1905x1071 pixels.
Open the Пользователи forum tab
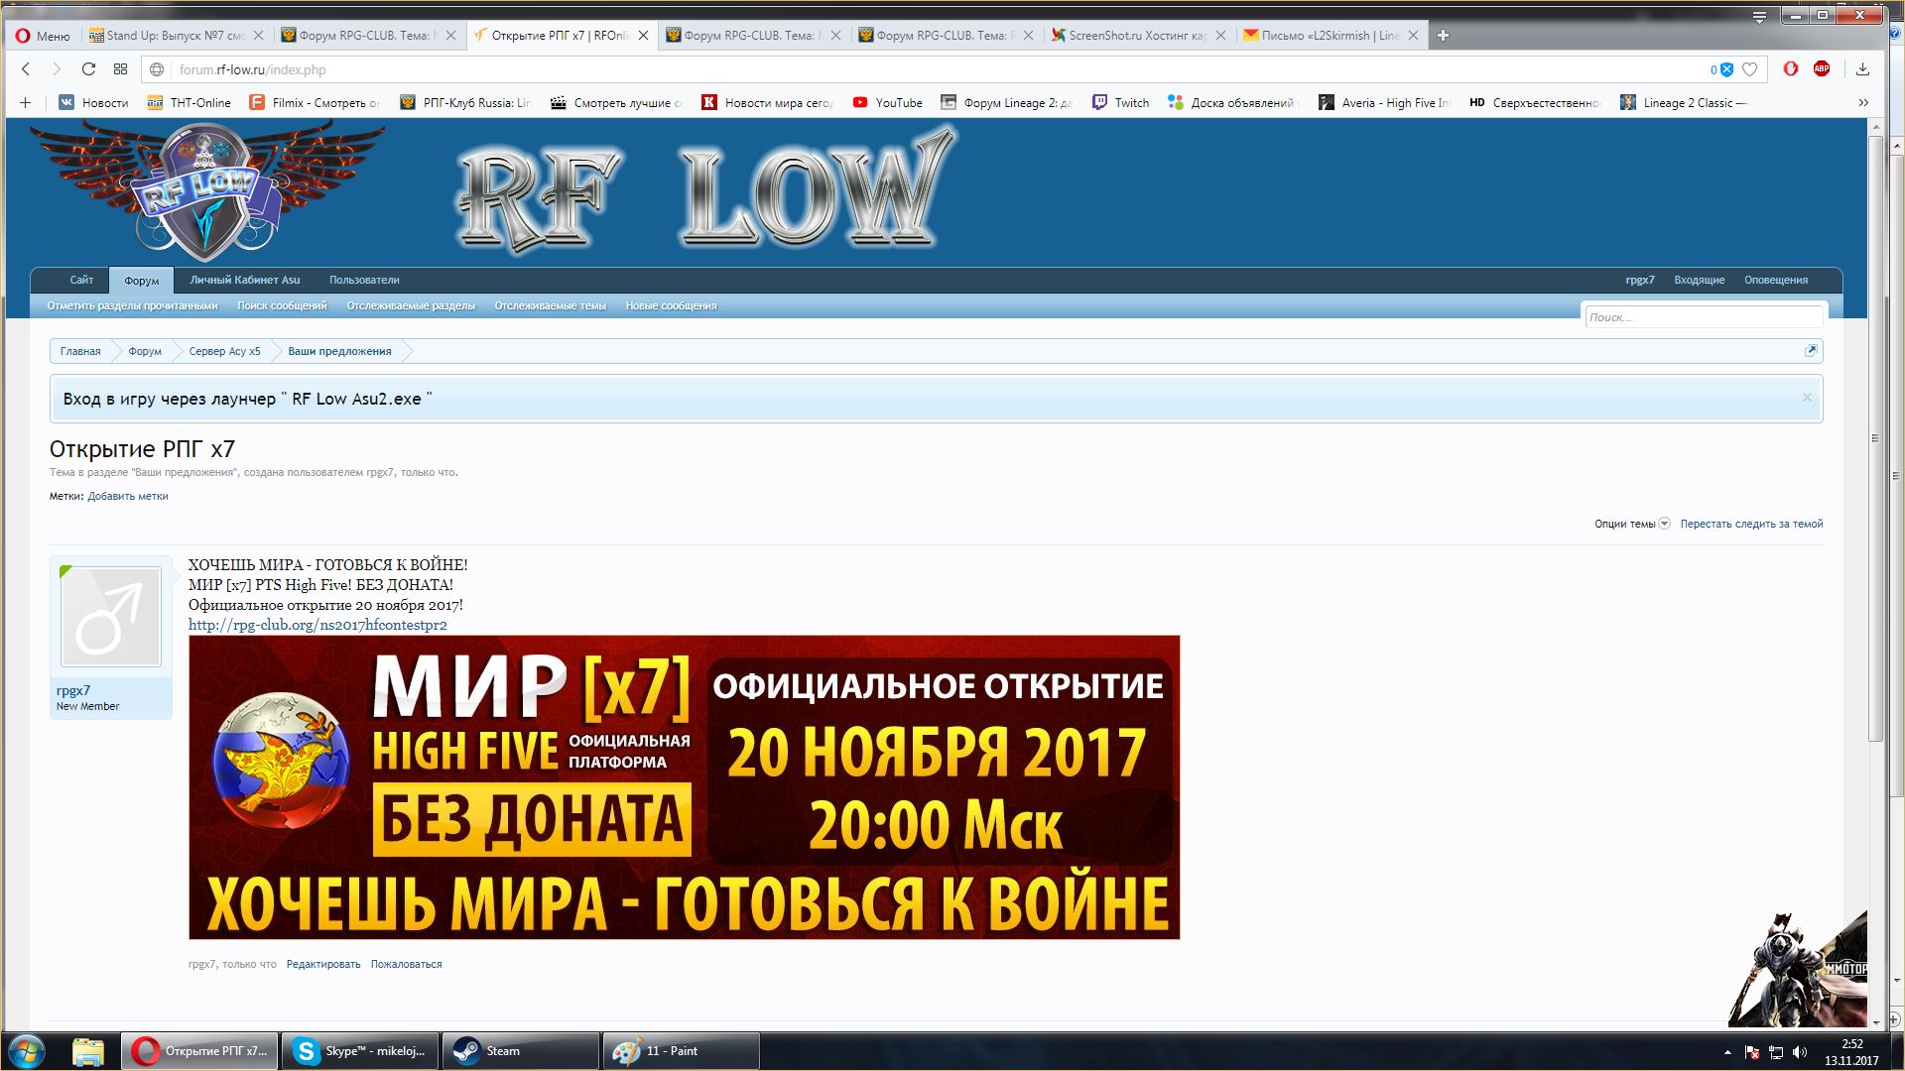tap(364, 280)
